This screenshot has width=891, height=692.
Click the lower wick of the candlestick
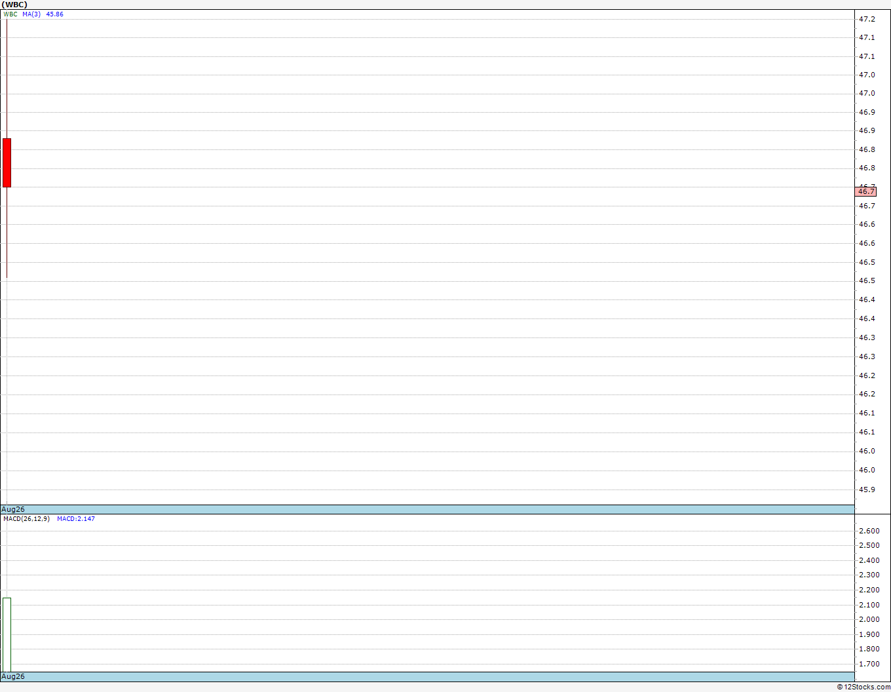click(x=7, y=233)
